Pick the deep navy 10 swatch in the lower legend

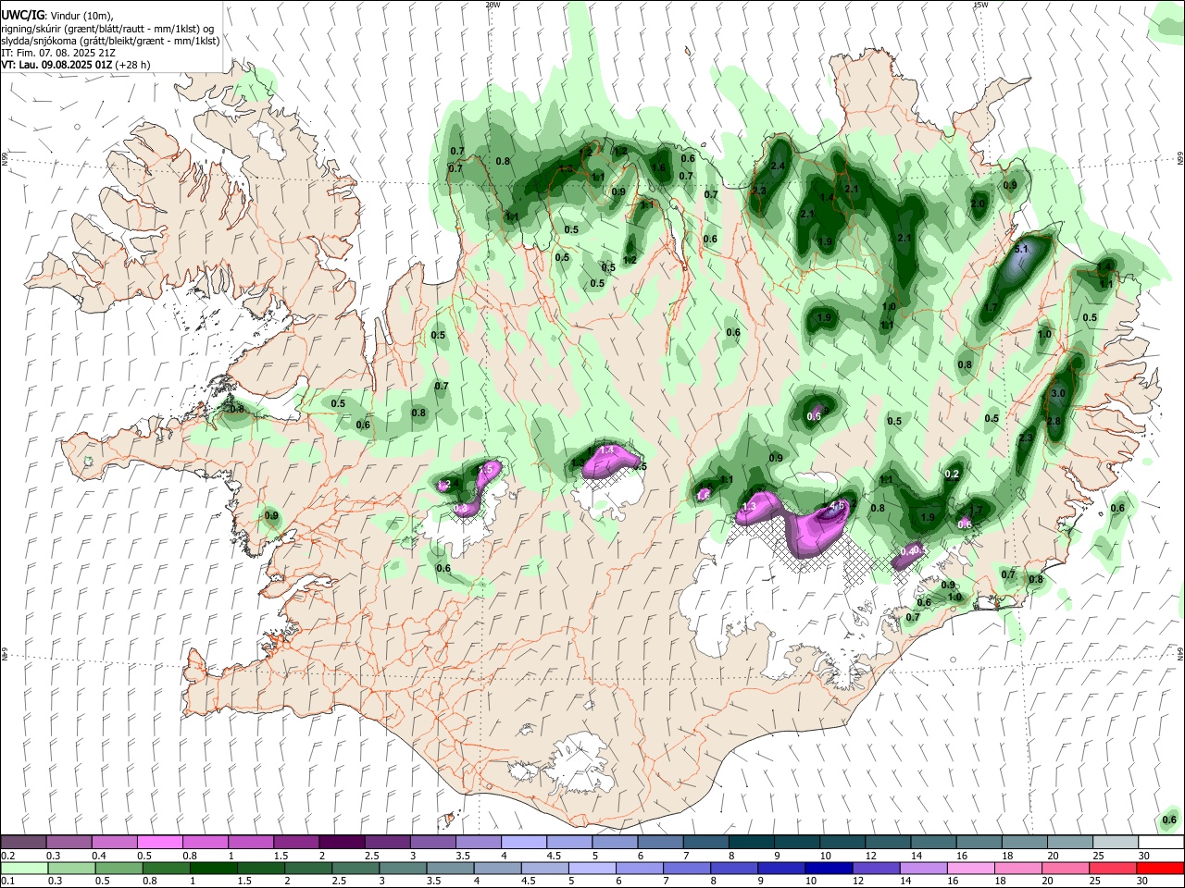[828, 868]
